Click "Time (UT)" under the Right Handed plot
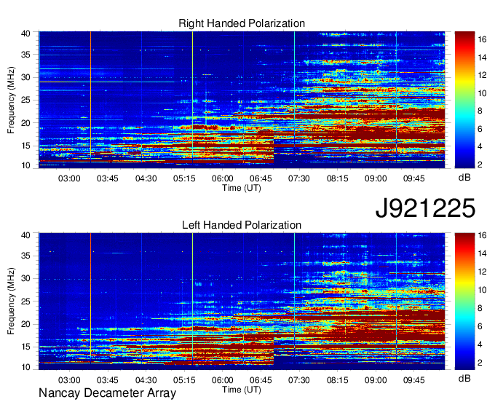495x402 pixels. (x=242, y=188)
